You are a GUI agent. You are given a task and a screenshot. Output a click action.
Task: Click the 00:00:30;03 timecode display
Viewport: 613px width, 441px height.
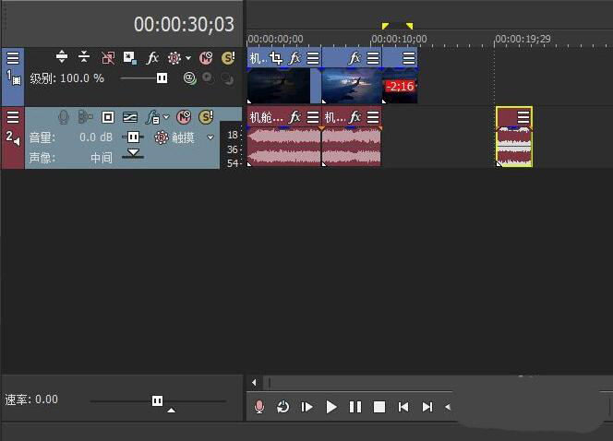184,24
